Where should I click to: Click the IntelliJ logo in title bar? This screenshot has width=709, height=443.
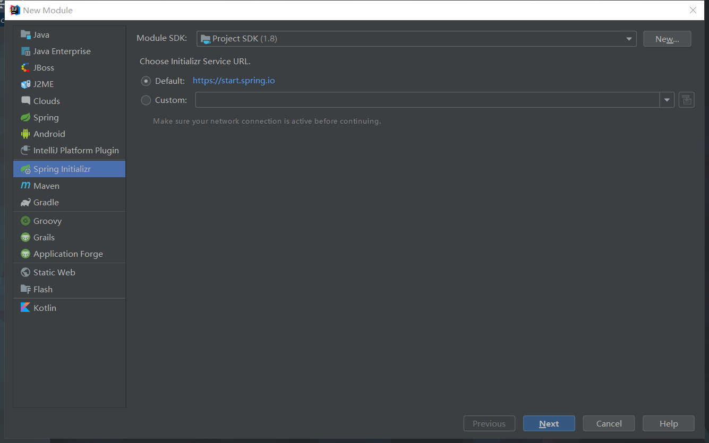(x=15, y=10)
